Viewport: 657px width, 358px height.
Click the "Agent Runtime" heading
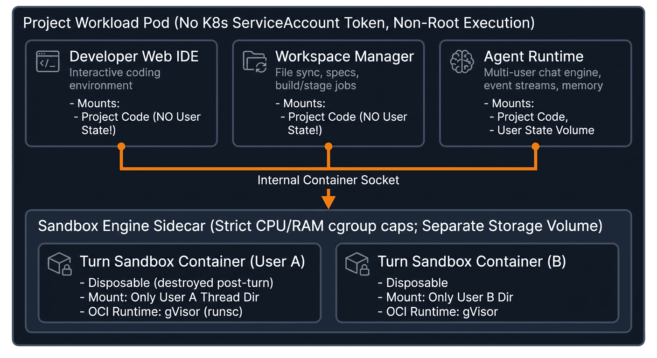(x=534, y=56)
